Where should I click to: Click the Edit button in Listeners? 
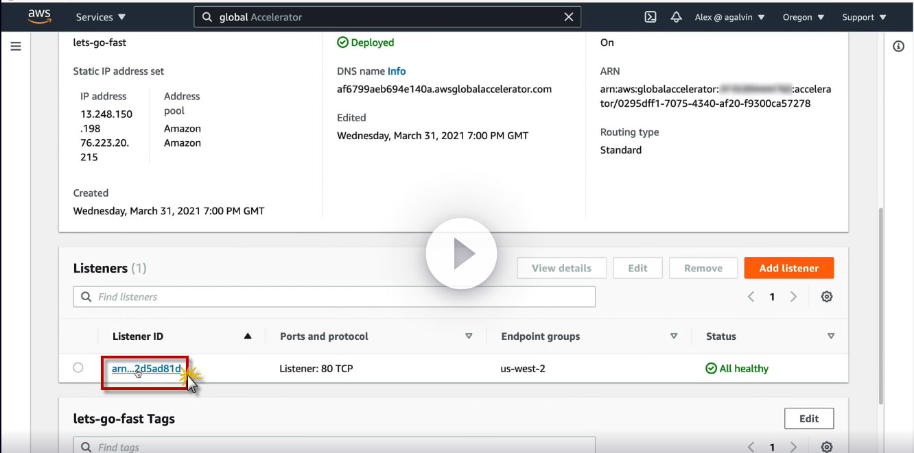coord(637,268)
